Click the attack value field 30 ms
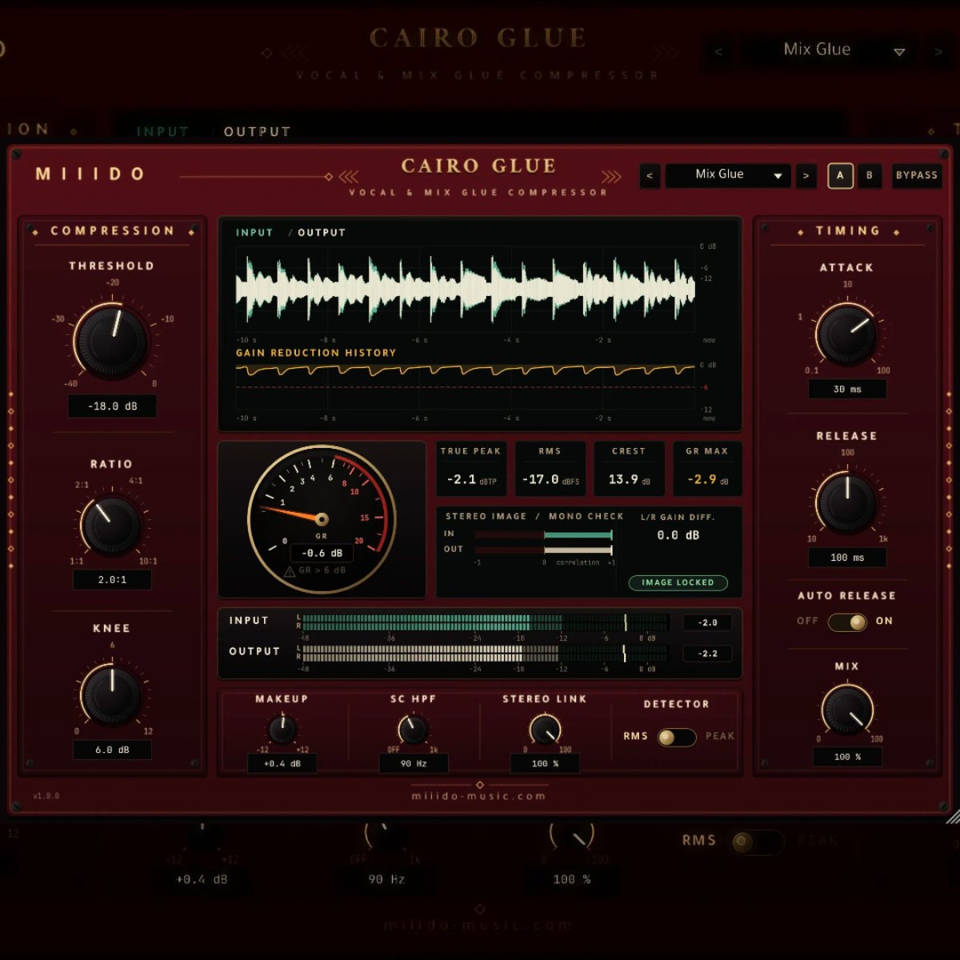The height and width of the screenshot is (960, 960). pyautogui.click(x=847, y=390)
